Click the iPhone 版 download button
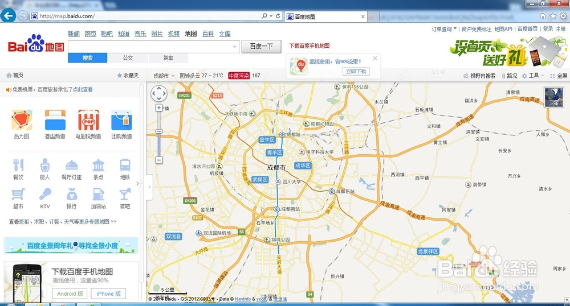The image size is (570, 306). point(109,293)
